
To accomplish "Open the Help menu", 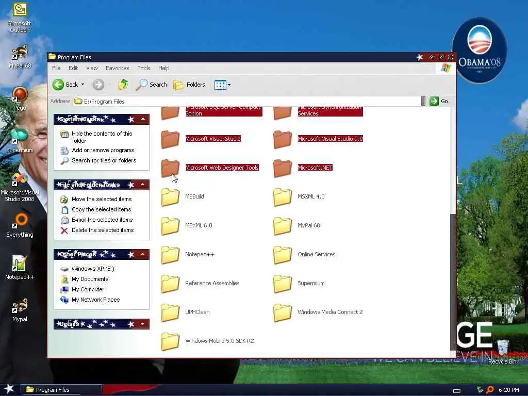I will tap(163, 68).
